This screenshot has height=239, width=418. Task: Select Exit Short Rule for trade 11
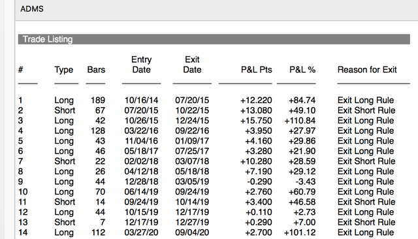pyautogui.click(x=366, y=202)
